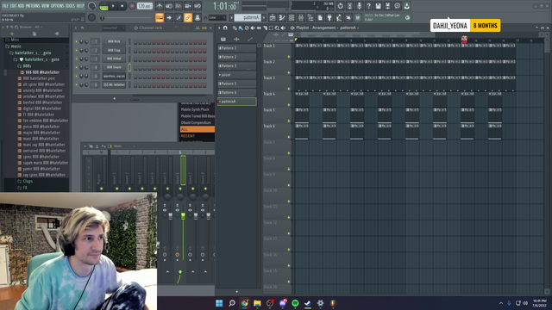Open Channel rack title menu arrow

(x=76, y=28)
